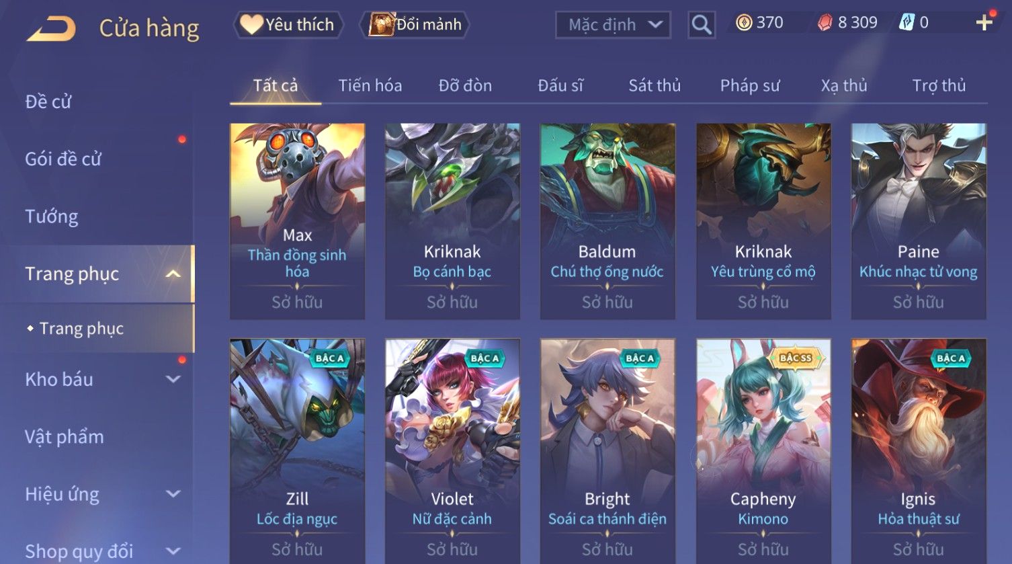The height and width of the screenshot is (564, 1012).
Task: Open the Tướng sidebar menu item
Action: pyautogui.click(x=52, y=216)
